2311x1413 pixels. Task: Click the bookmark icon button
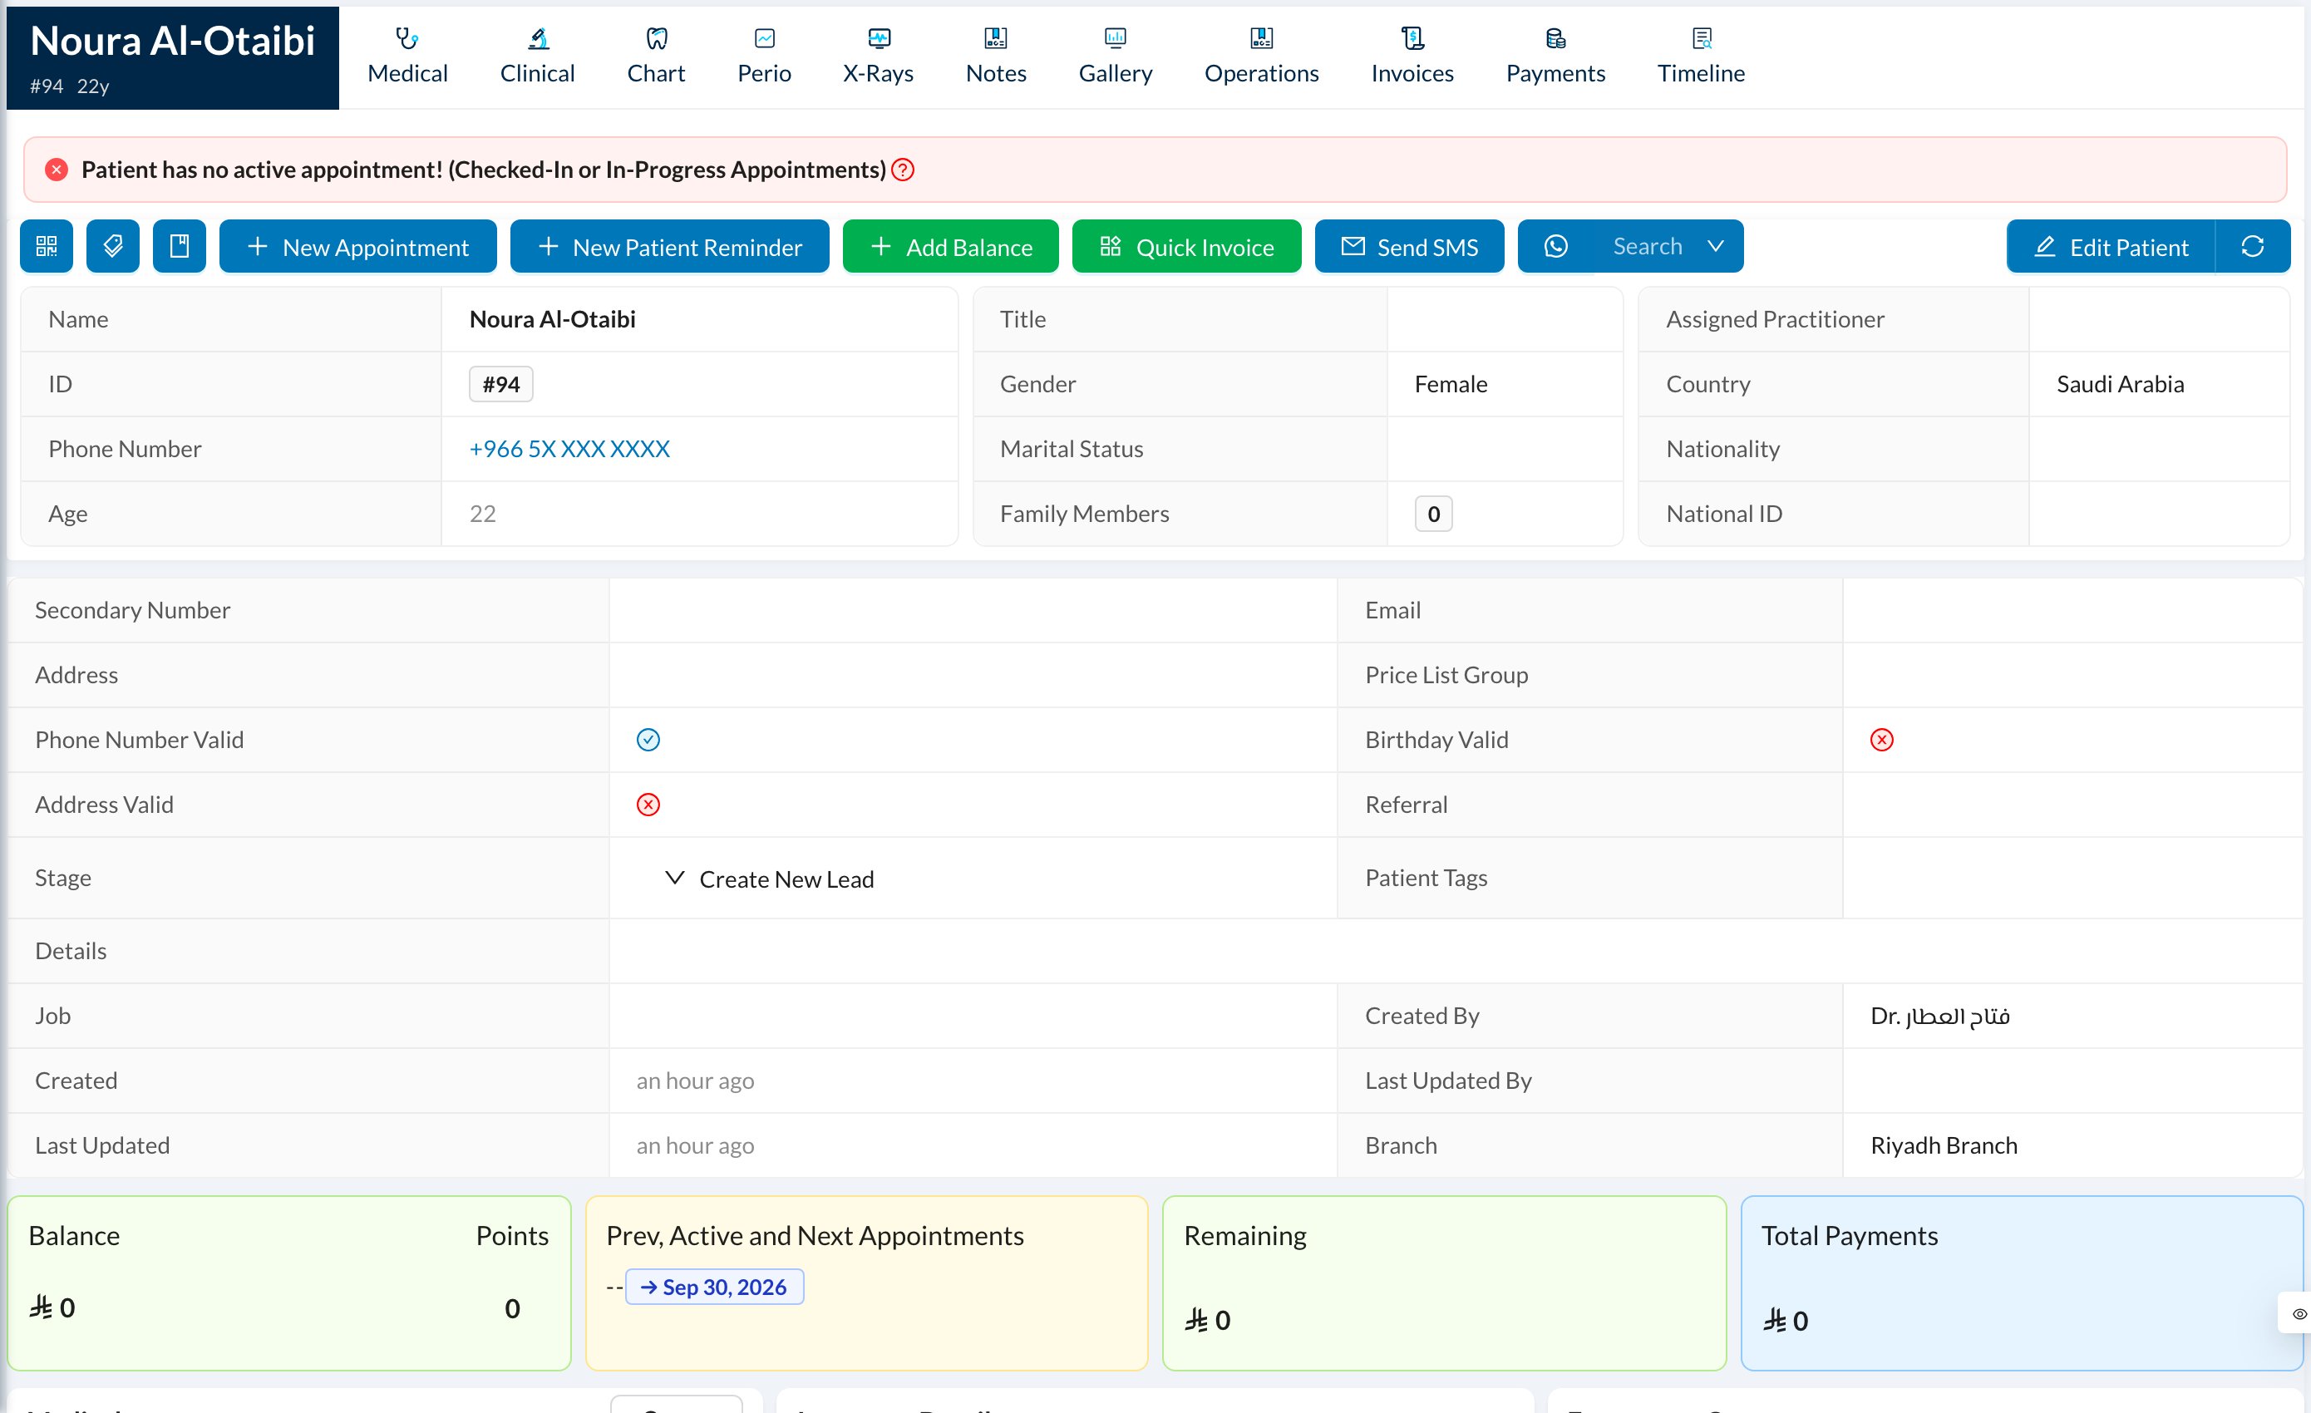(179, 247)
